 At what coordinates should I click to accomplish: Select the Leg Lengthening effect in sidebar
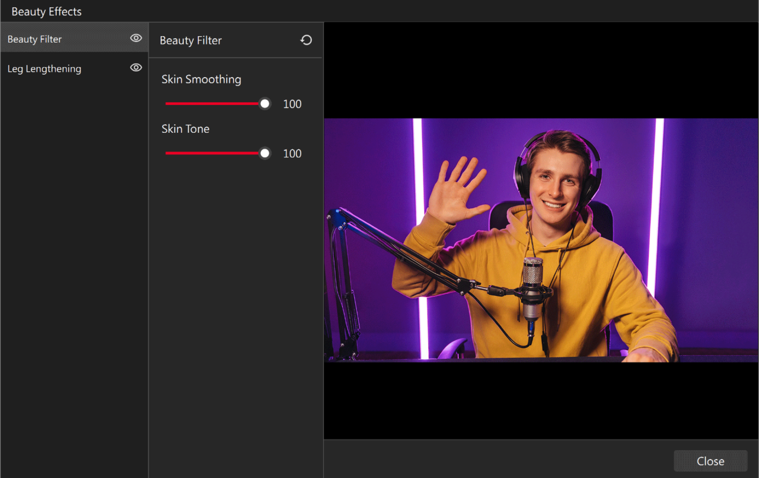click(x=44, y=69)
